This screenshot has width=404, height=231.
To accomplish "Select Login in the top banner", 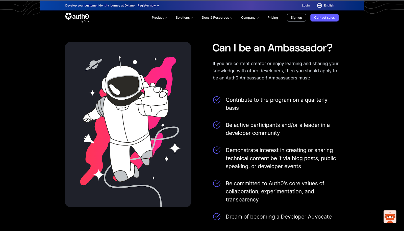I will pos(306,5).
